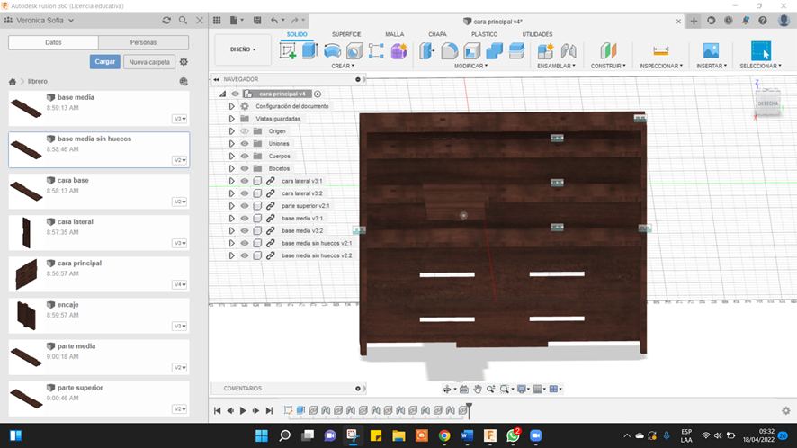This screenshot has height=448, width=797.
Task: Refresh the data panel
Action: 166,21
